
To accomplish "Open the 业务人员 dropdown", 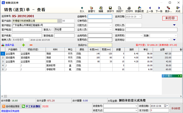I will [110, 30].
